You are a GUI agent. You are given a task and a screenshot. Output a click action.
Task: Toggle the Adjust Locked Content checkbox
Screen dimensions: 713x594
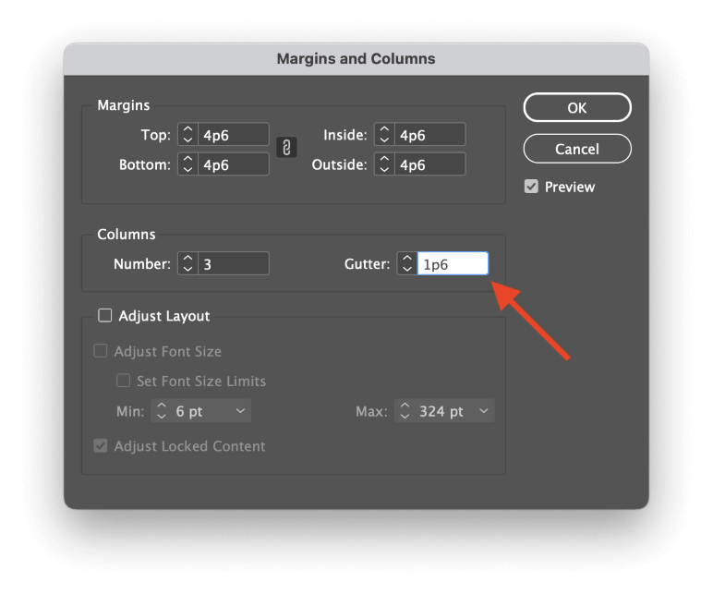coord(101,445)
